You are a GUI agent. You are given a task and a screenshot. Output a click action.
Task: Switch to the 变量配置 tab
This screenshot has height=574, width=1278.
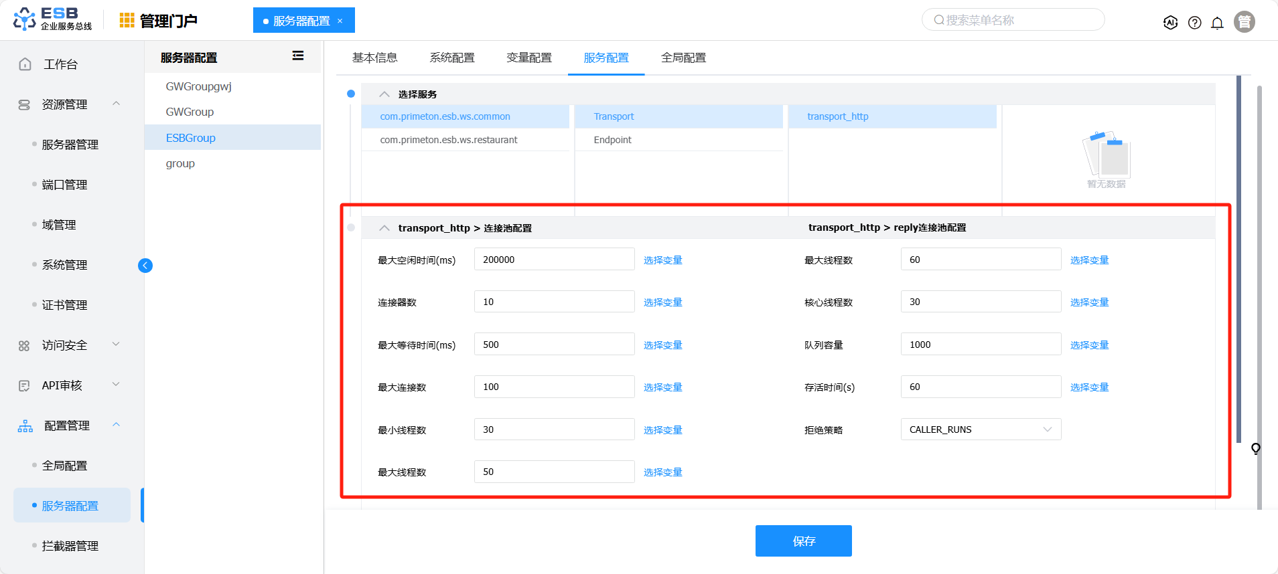(x=528, y=58)
